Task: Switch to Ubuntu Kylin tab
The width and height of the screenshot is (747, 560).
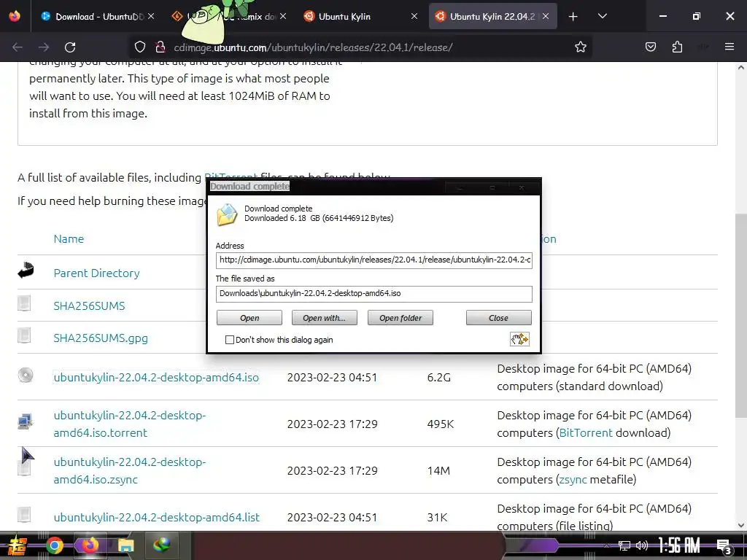Action: [x=362, y=16]
